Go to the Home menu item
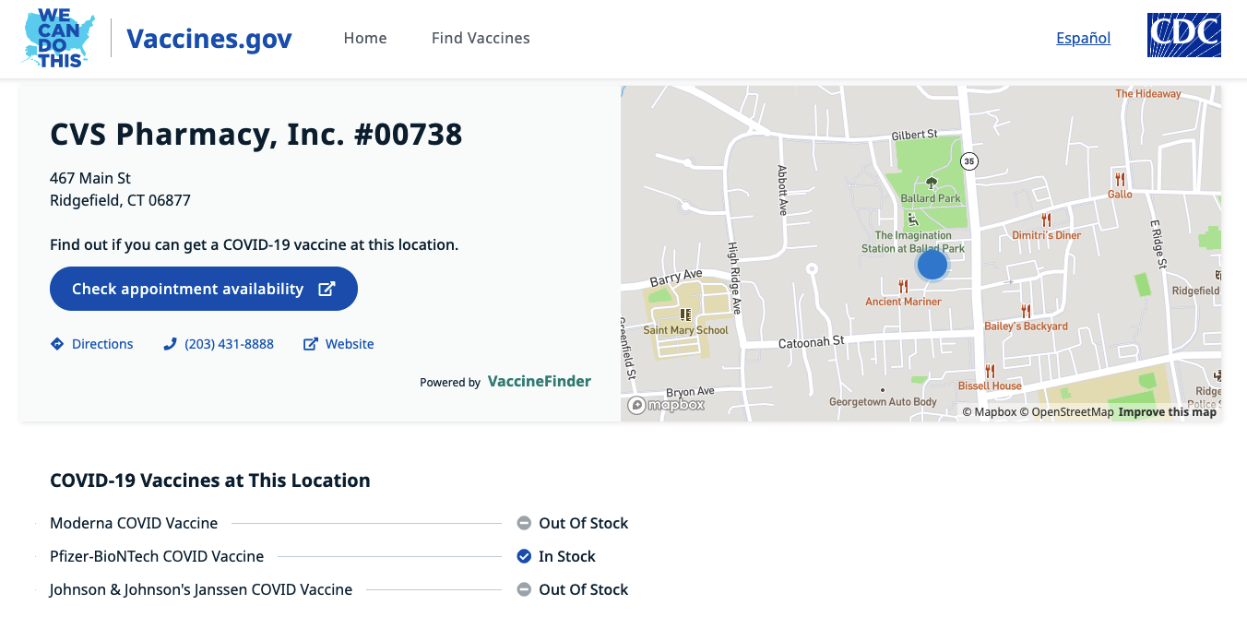Viewport: 1247px width, 617px height. coord(365,38)
